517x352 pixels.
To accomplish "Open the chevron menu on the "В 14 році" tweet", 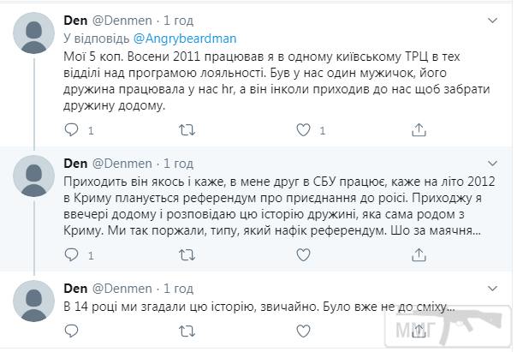I will [x=492, y=287].
